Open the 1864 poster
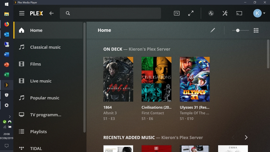 coord(118,79)
